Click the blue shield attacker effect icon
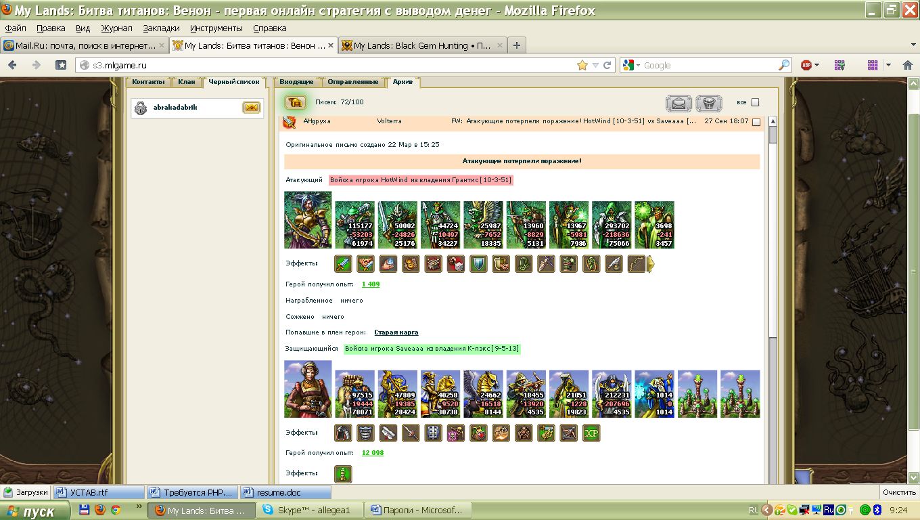The width and height of the screenshot is (920, 520). pyautogui.click(x=478, y=264)
